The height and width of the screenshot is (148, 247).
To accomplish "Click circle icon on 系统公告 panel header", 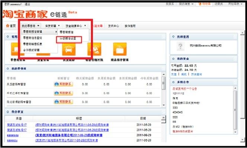I will pyautogui.click(x=173, y=82).
